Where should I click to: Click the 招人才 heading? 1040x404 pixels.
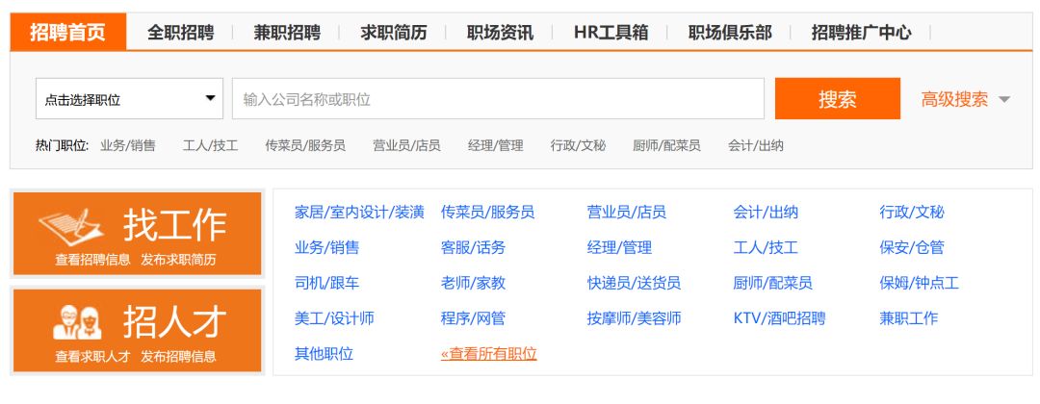tap(175, 322)
